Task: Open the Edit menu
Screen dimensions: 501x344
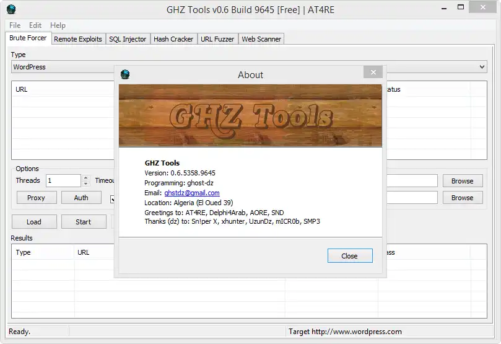Action: [x=35, y=25]
